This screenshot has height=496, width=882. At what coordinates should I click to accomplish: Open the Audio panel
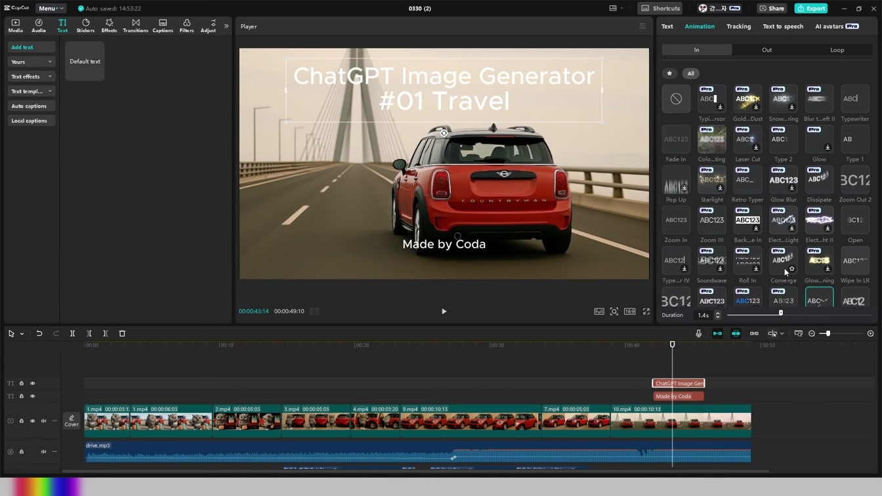(x=39, y=26)
